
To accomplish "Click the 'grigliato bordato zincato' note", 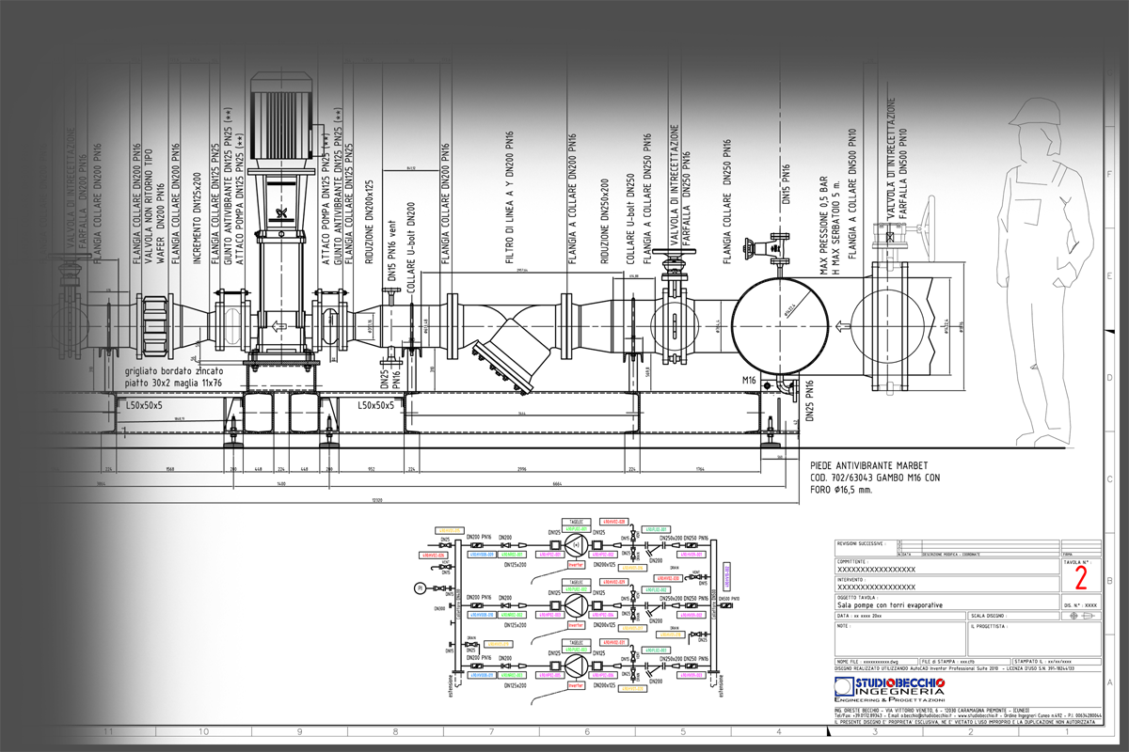I will (x=176, y=371).
